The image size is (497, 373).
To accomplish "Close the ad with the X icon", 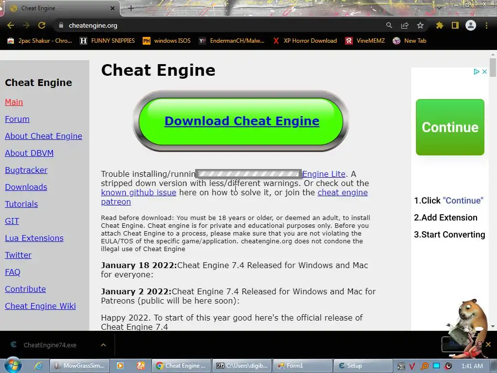I will [485, 72].
